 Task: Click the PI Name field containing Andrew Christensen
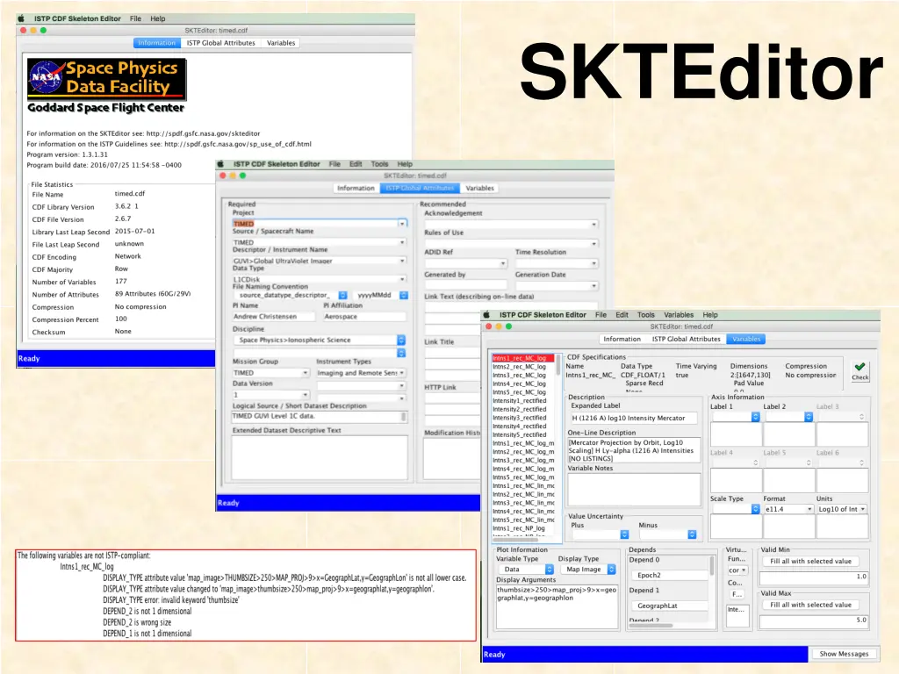(x=274, y=316)
